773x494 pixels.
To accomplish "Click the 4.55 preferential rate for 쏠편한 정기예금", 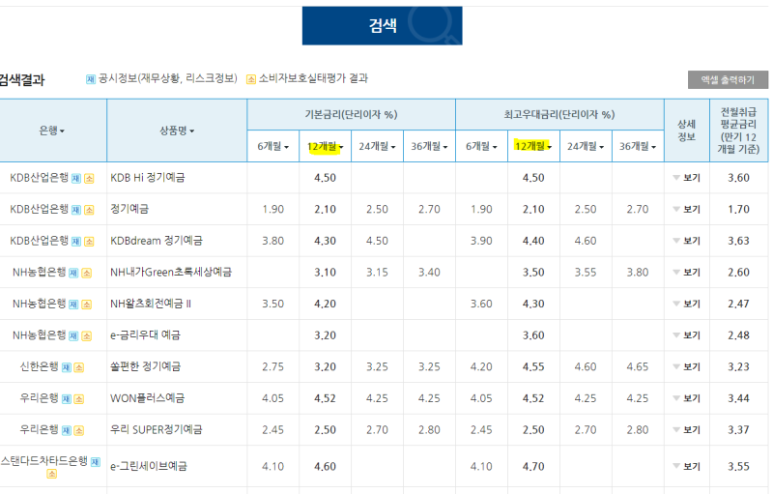I will (x=533, y=367).
